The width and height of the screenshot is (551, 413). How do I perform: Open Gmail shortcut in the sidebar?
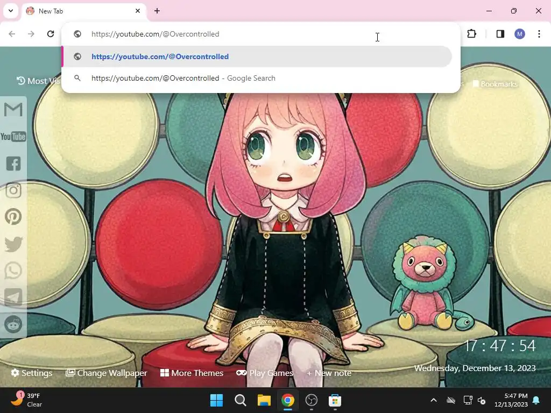pyautogui.click(x=13, y=110)
